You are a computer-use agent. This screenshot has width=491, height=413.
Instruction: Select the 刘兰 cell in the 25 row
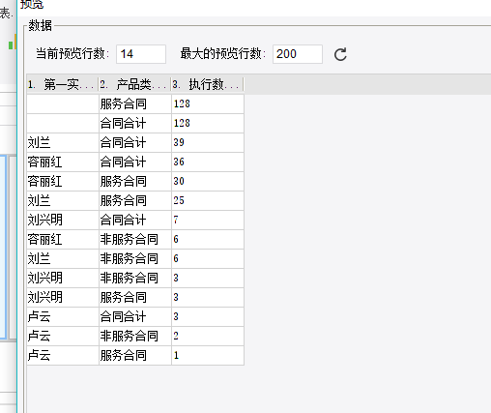point(63,200)
